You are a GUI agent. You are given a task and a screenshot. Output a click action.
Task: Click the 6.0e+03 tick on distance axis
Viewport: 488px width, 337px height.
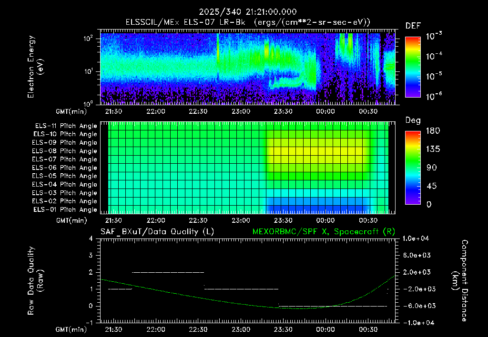pos(417,255)
